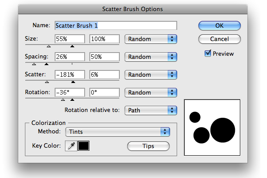Open the Scatter Random dropdown
The height and width of the screenshot is (178, 267).
[151, 75]
